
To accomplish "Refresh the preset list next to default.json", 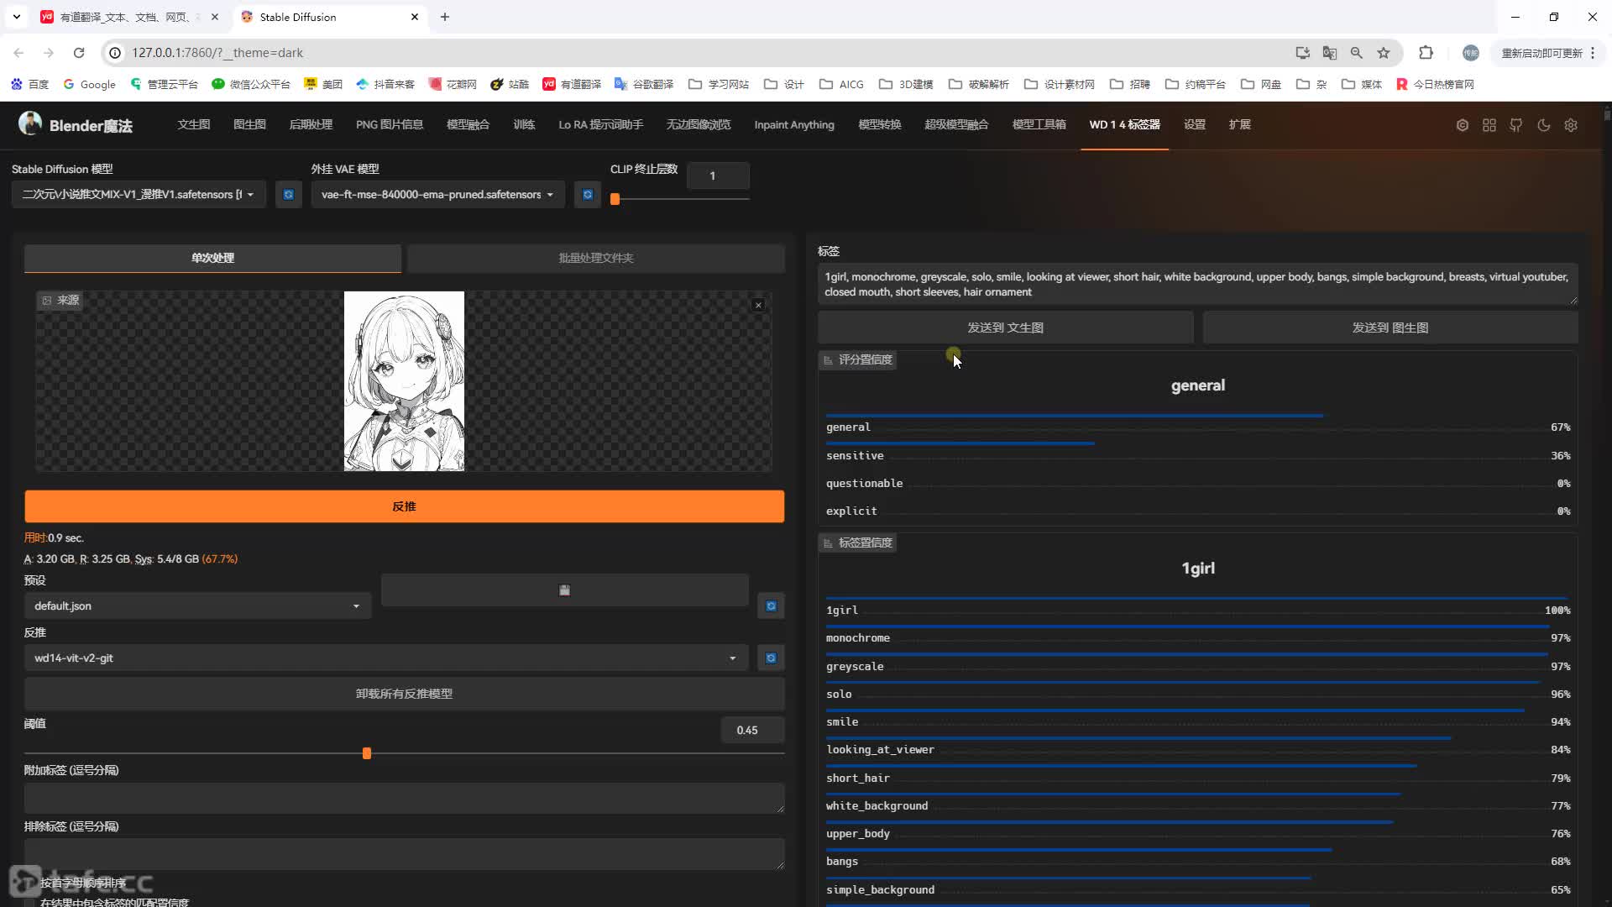I will 771,606.
